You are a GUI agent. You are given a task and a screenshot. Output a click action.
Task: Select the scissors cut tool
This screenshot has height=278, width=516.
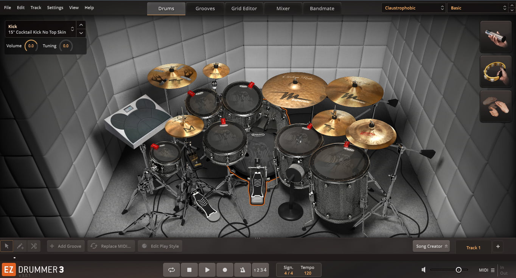(x=34, y=246)
